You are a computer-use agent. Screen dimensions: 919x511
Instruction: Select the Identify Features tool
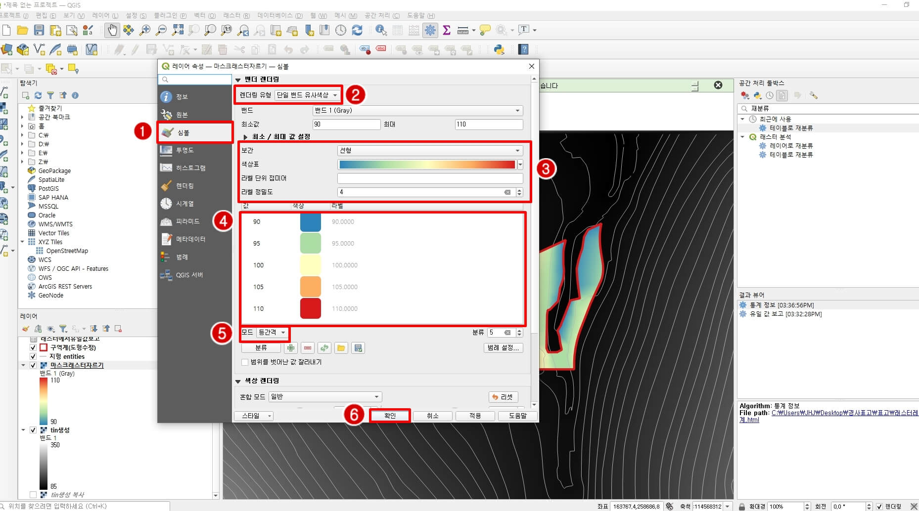381,30
